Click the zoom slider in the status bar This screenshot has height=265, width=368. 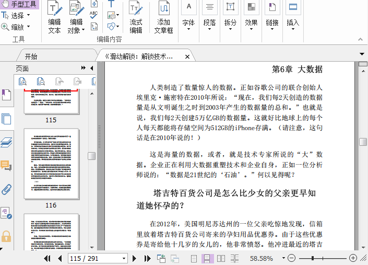coord(313,258)
